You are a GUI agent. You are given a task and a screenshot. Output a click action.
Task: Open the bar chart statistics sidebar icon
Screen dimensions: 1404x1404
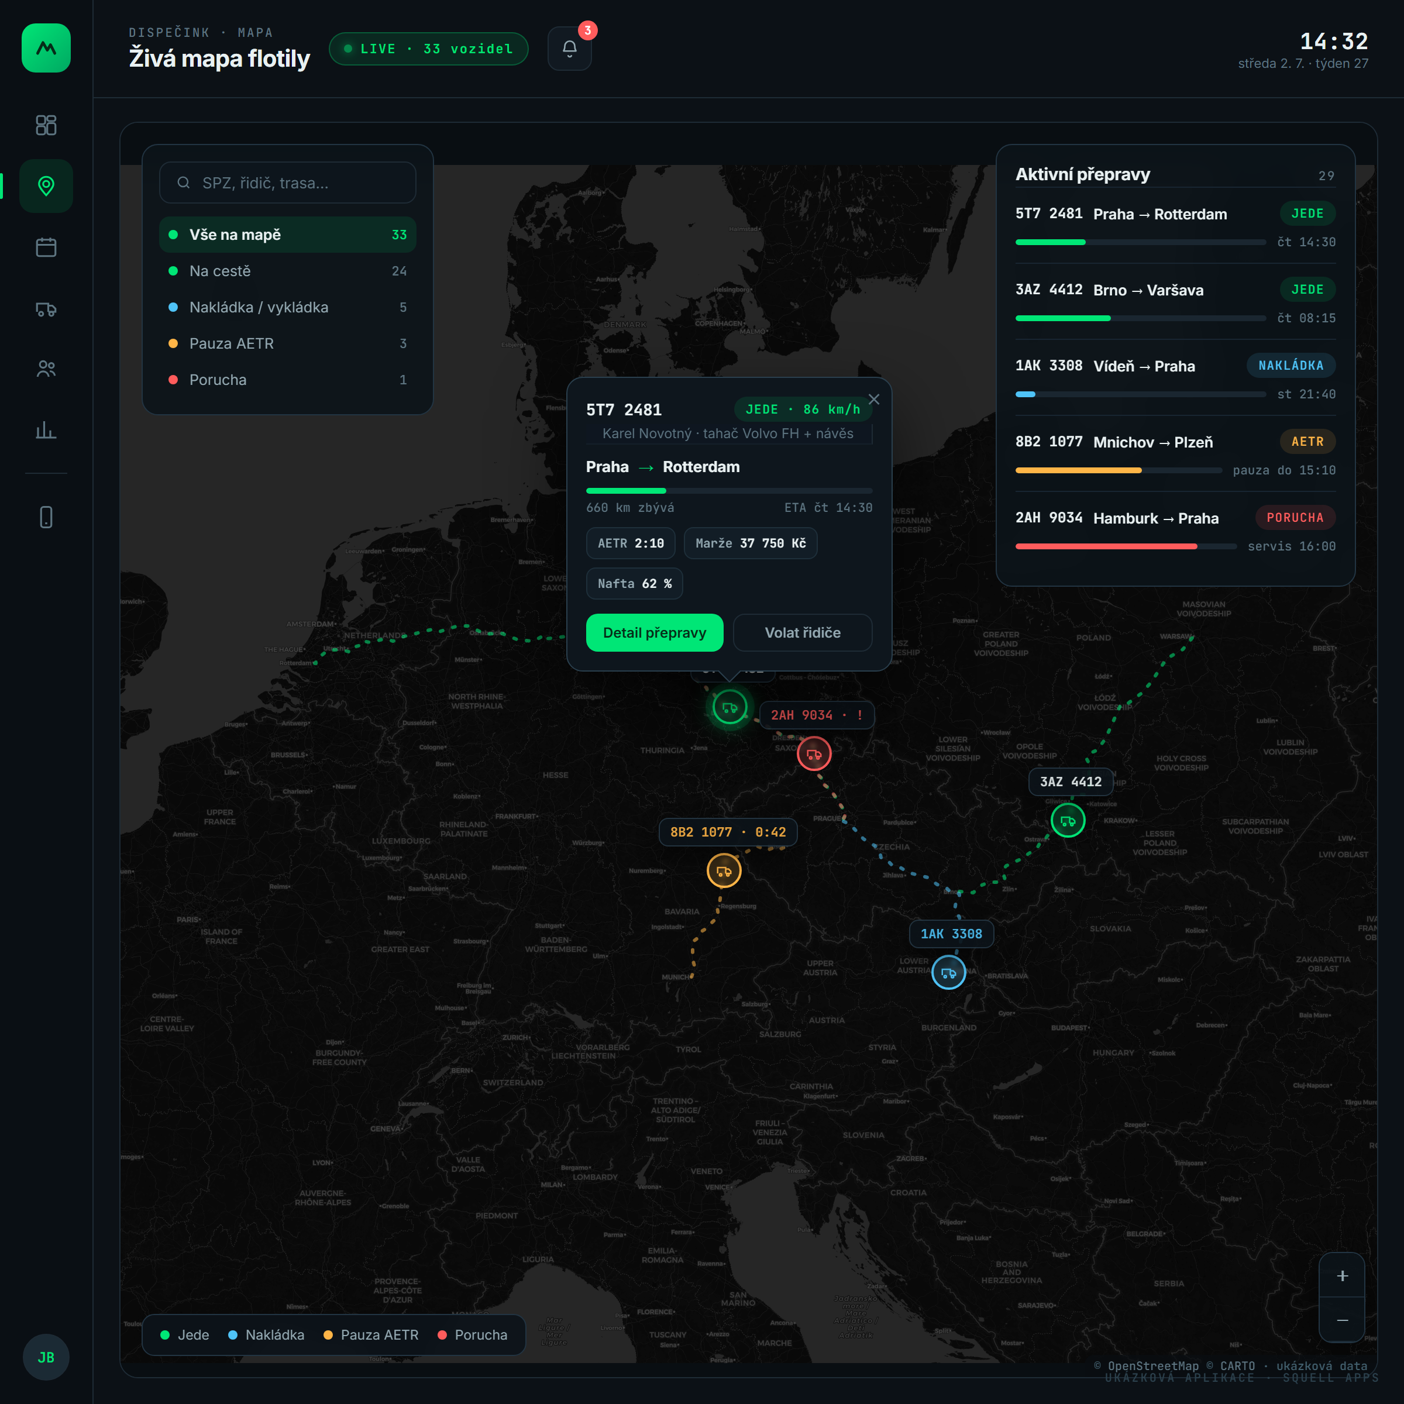[x=46, y=430]
